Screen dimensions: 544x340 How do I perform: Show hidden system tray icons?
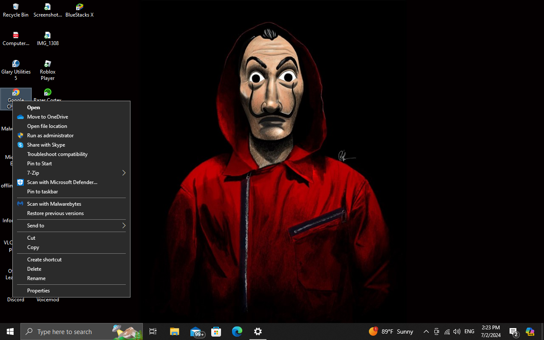[x=426, y=331]
